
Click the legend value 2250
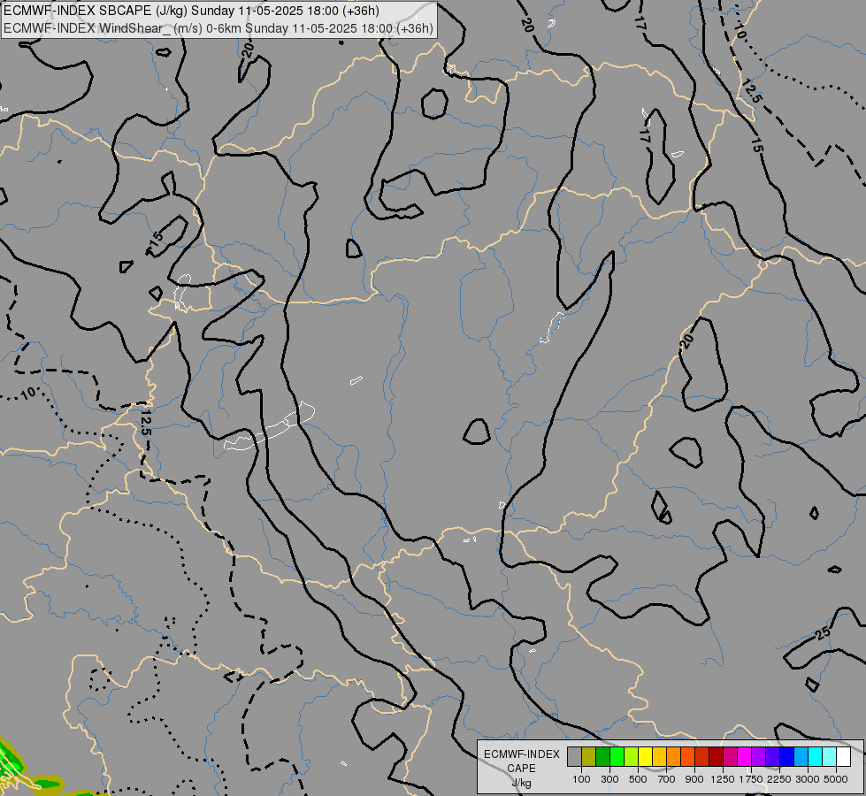click(x=779, y=779)
